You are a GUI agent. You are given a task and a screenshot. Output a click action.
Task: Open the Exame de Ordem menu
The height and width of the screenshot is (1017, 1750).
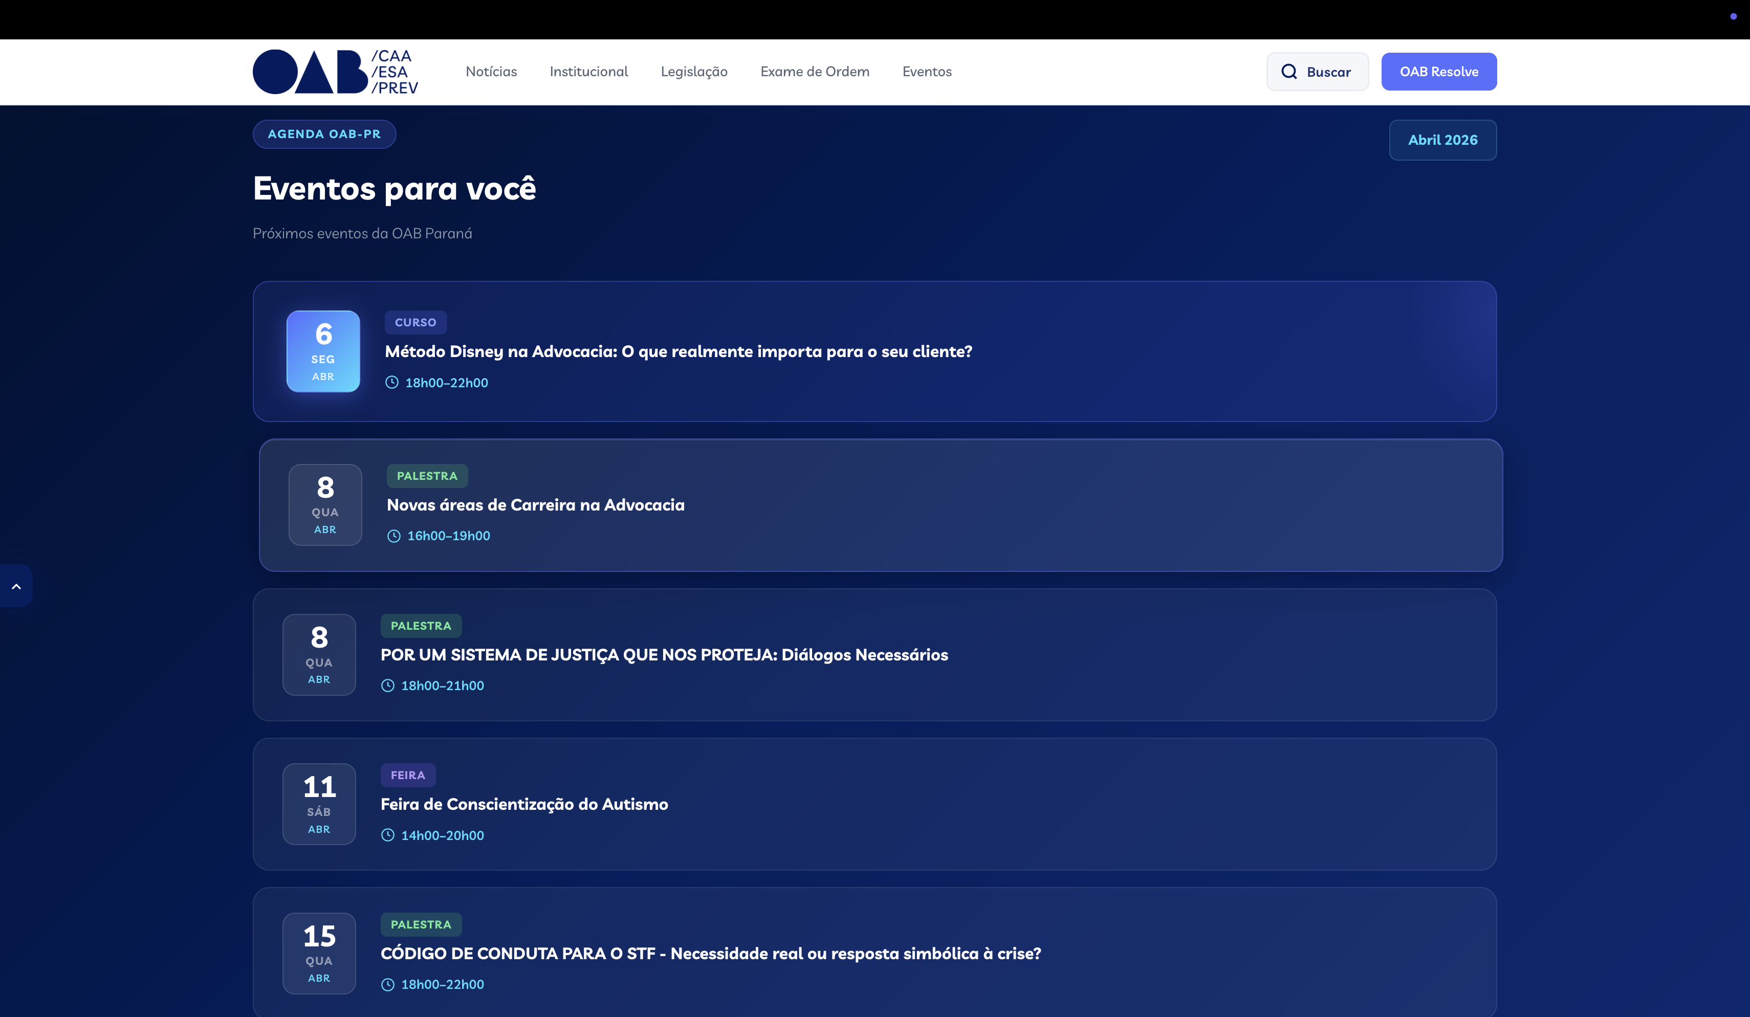pyautogui.click(x=814, y=72)
